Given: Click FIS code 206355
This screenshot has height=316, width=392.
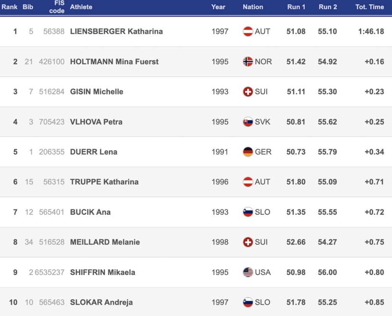Looking at the screenshot, I should click(52, 152).
